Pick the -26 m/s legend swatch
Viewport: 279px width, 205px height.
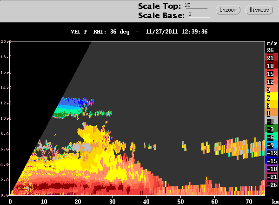pos(272,184)
